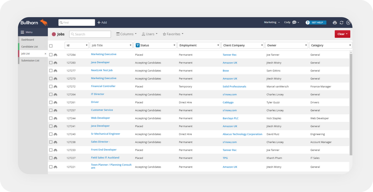Open the Barclays PLC company link
Image resolution: width=373 pixels, height=192 pixels.
pyautogui.click(x=230, y=118)
